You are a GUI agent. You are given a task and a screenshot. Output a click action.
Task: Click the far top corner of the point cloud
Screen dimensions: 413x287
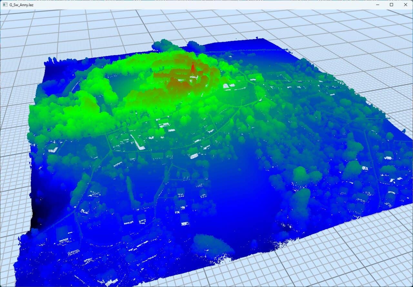click(x=264, y=39)
